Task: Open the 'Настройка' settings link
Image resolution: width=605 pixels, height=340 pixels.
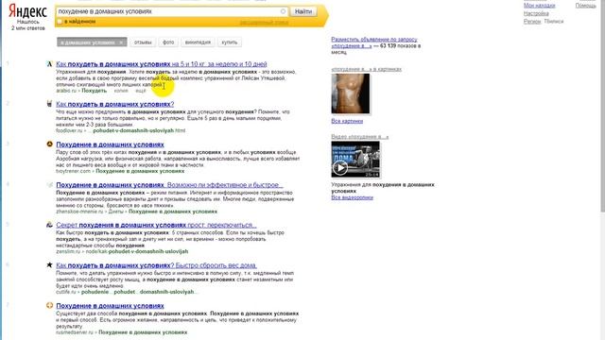Action: tap(536, 13)
